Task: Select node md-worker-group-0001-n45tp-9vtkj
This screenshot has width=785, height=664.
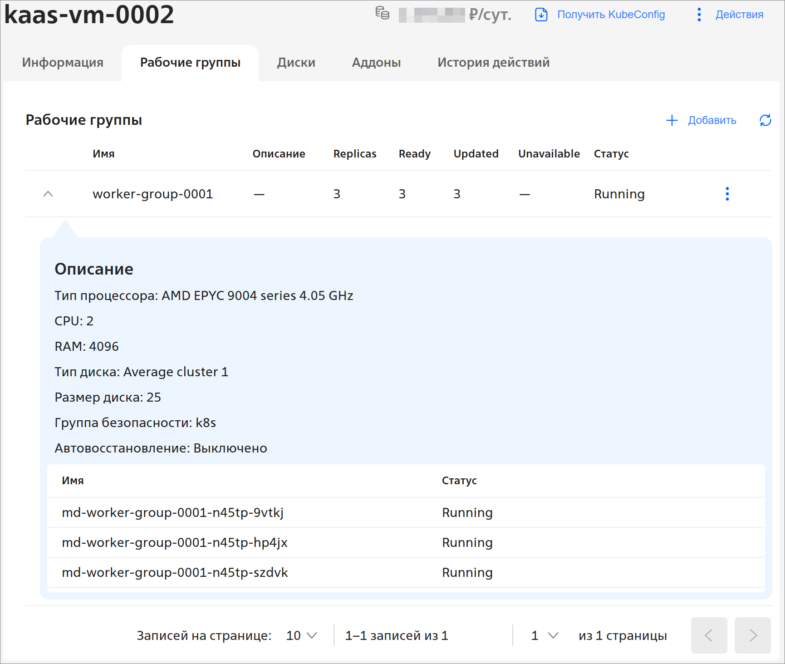Action: (x=172, y=512)
